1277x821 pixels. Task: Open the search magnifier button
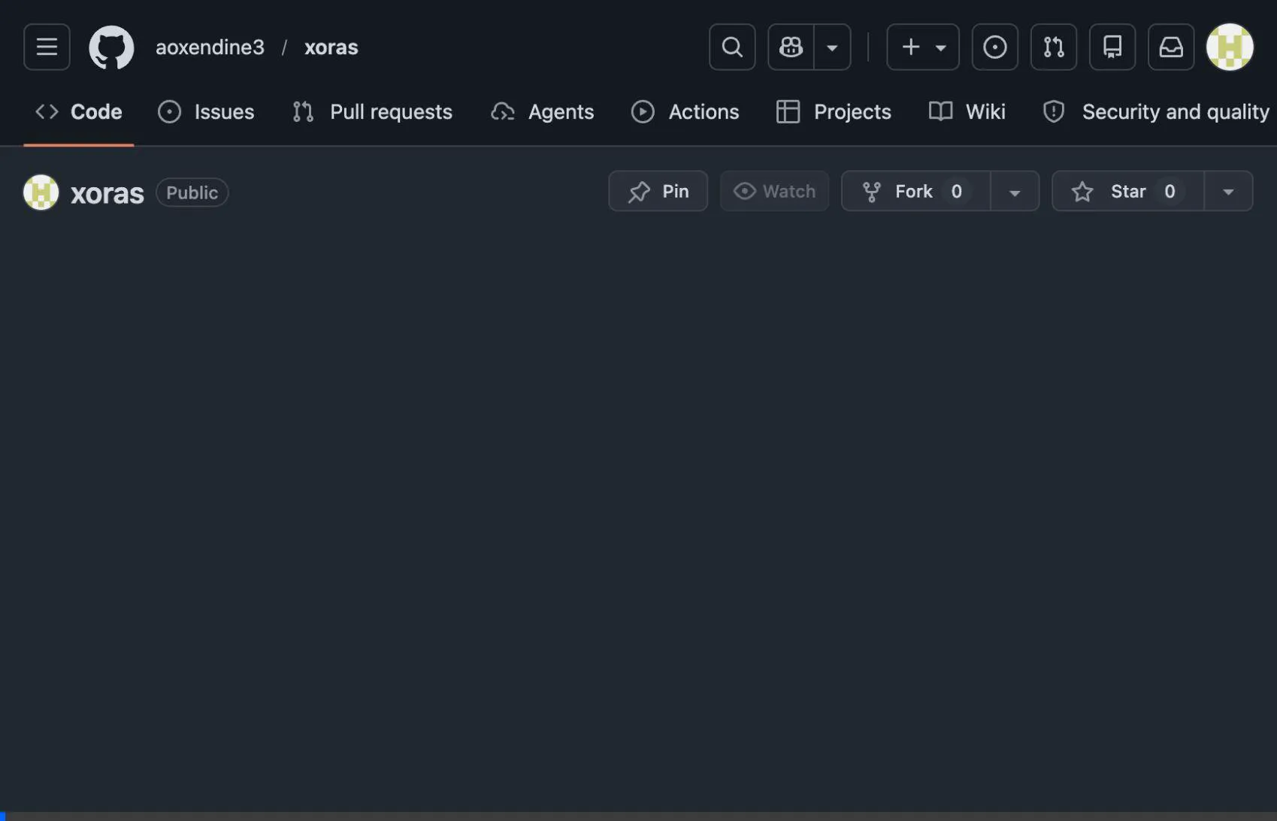tap(732, 47)
